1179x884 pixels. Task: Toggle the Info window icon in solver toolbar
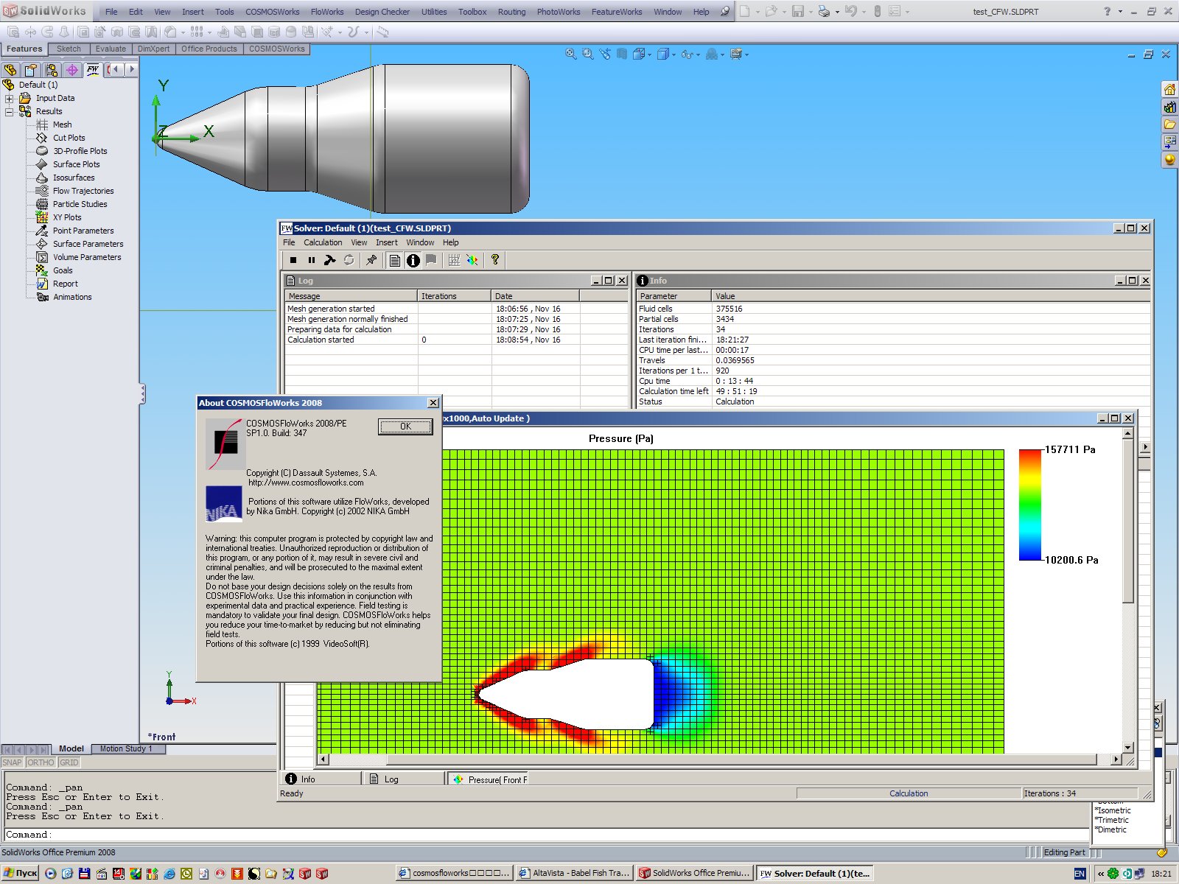(413, 260)
